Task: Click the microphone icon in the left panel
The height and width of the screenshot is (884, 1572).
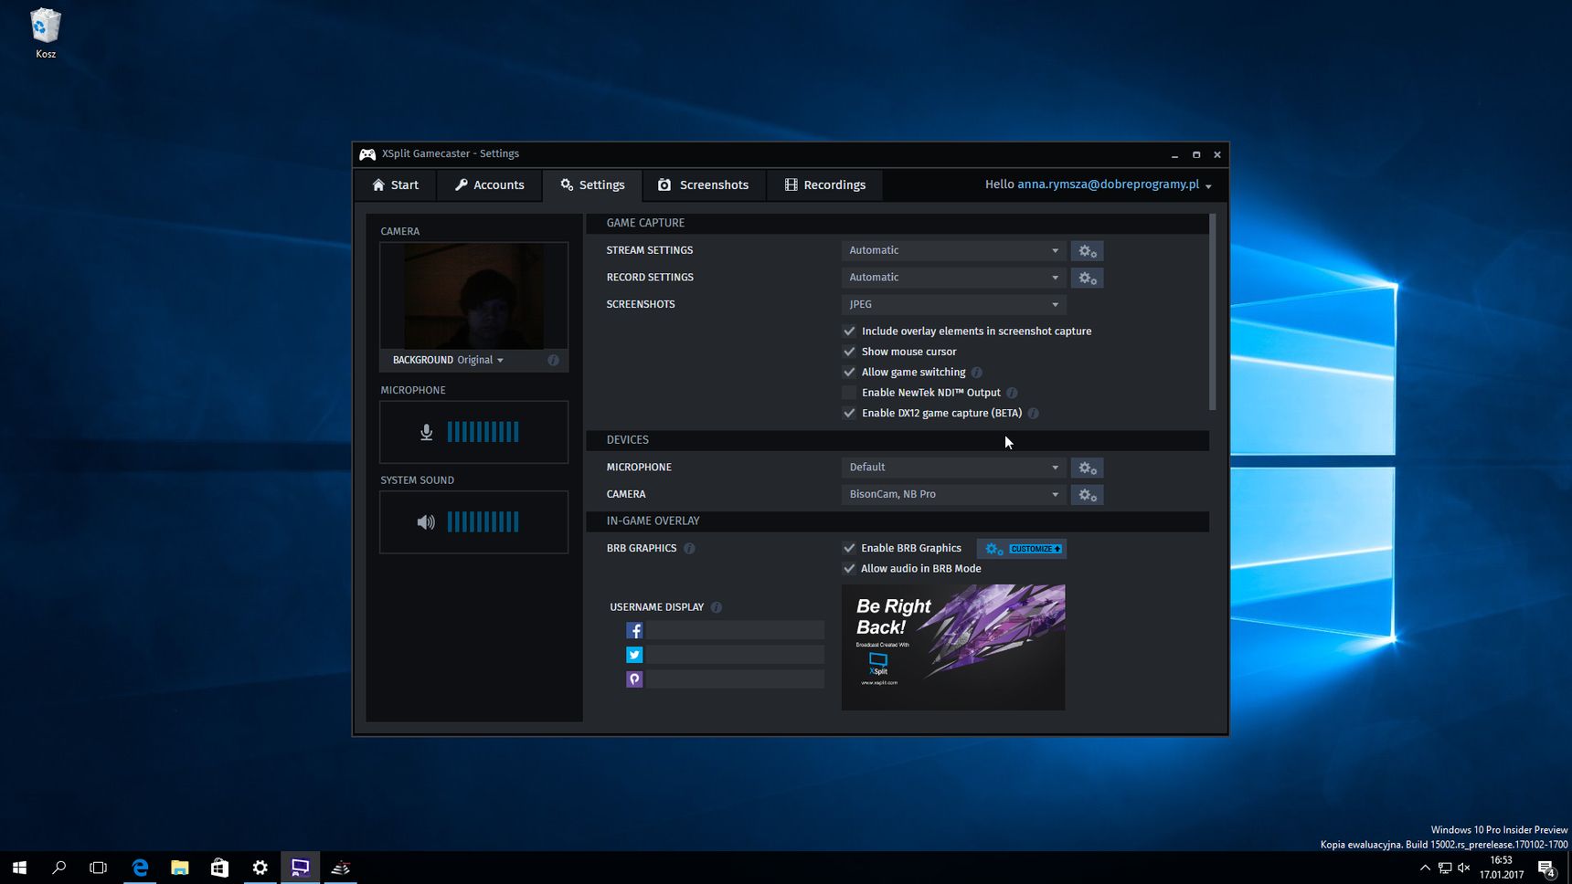Action: coord(426,432)
